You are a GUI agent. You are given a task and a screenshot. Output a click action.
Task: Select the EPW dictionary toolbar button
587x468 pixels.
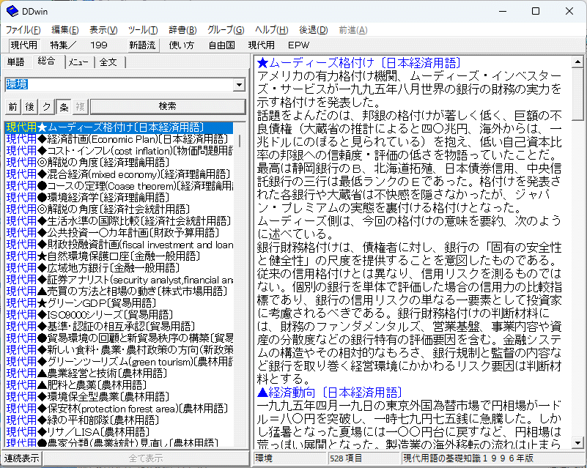[298, 45]
